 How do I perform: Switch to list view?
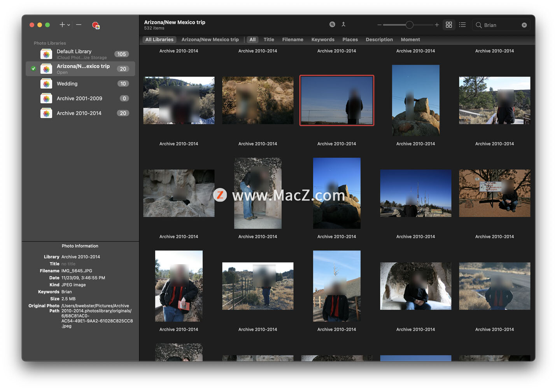(x=462, y=25)
